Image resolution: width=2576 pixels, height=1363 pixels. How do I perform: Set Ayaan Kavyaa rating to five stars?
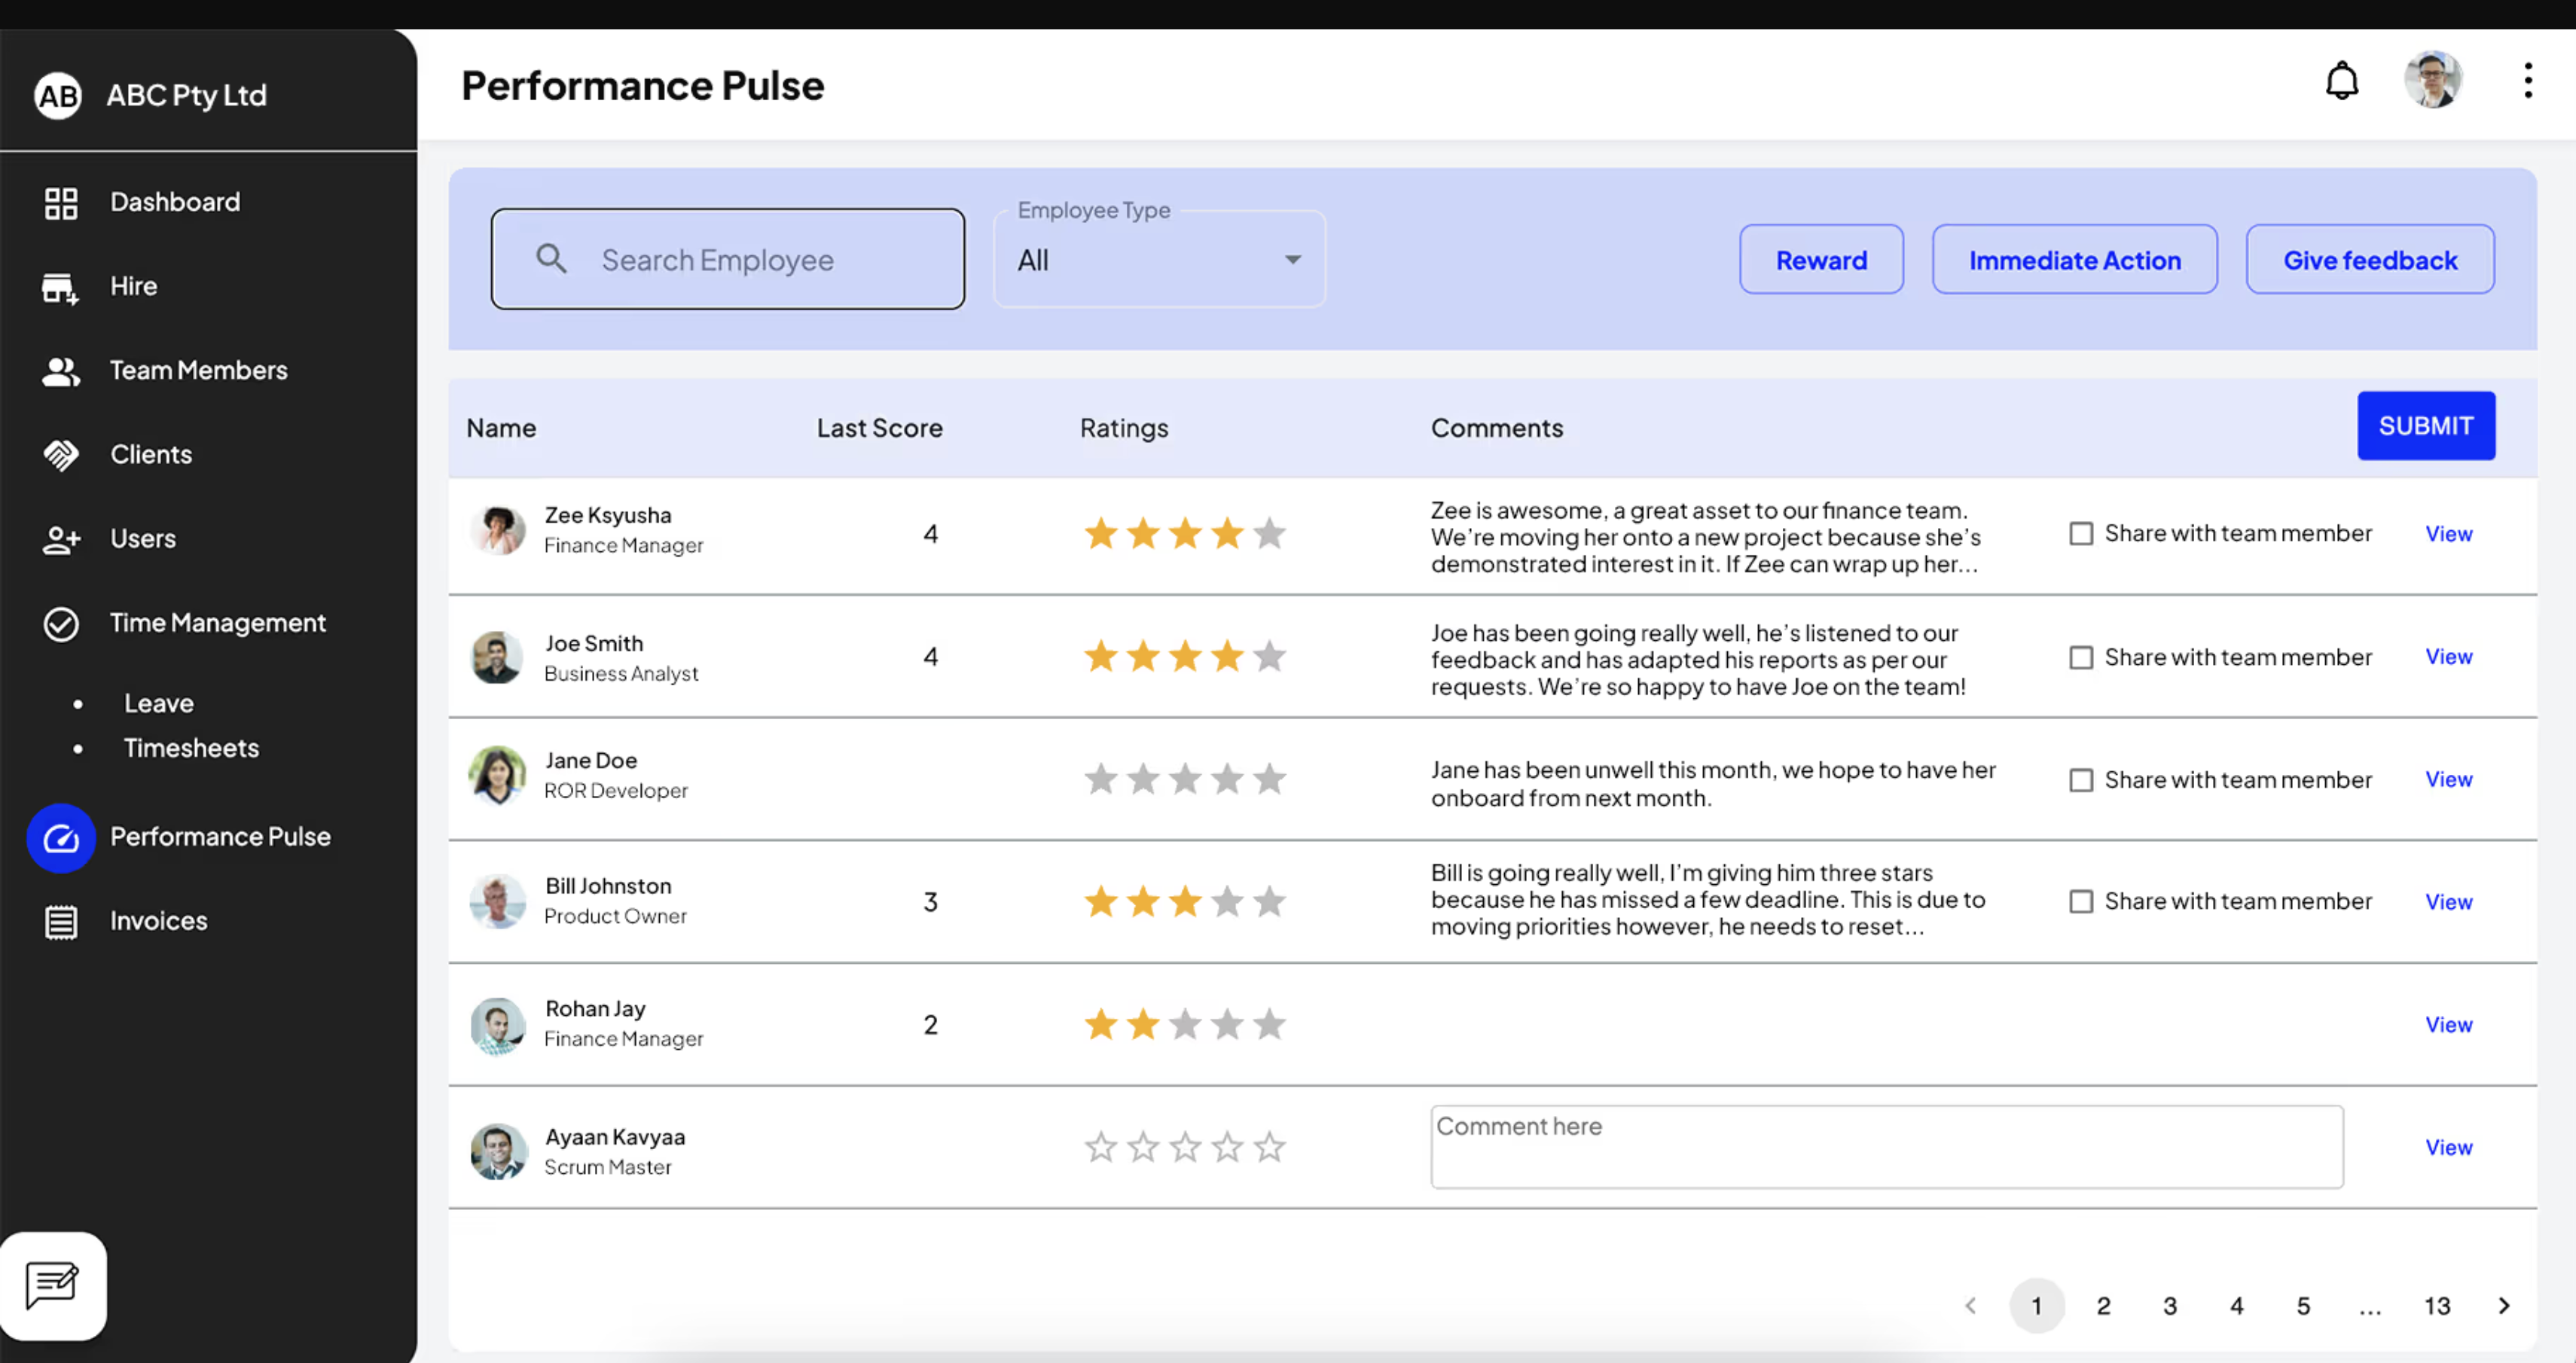pyautogui.click(x=1269, y=1147)
